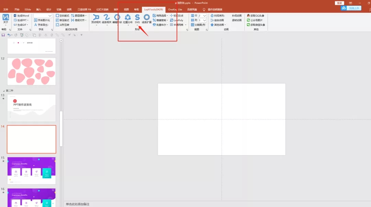This screenshot has height=207, width=371.
Task: Switch to the iSlide ribbon tab
Action: (27, 10)
